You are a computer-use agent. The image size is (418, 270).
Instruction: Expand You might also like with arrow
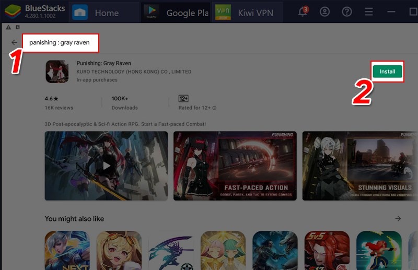click(398, 218)
